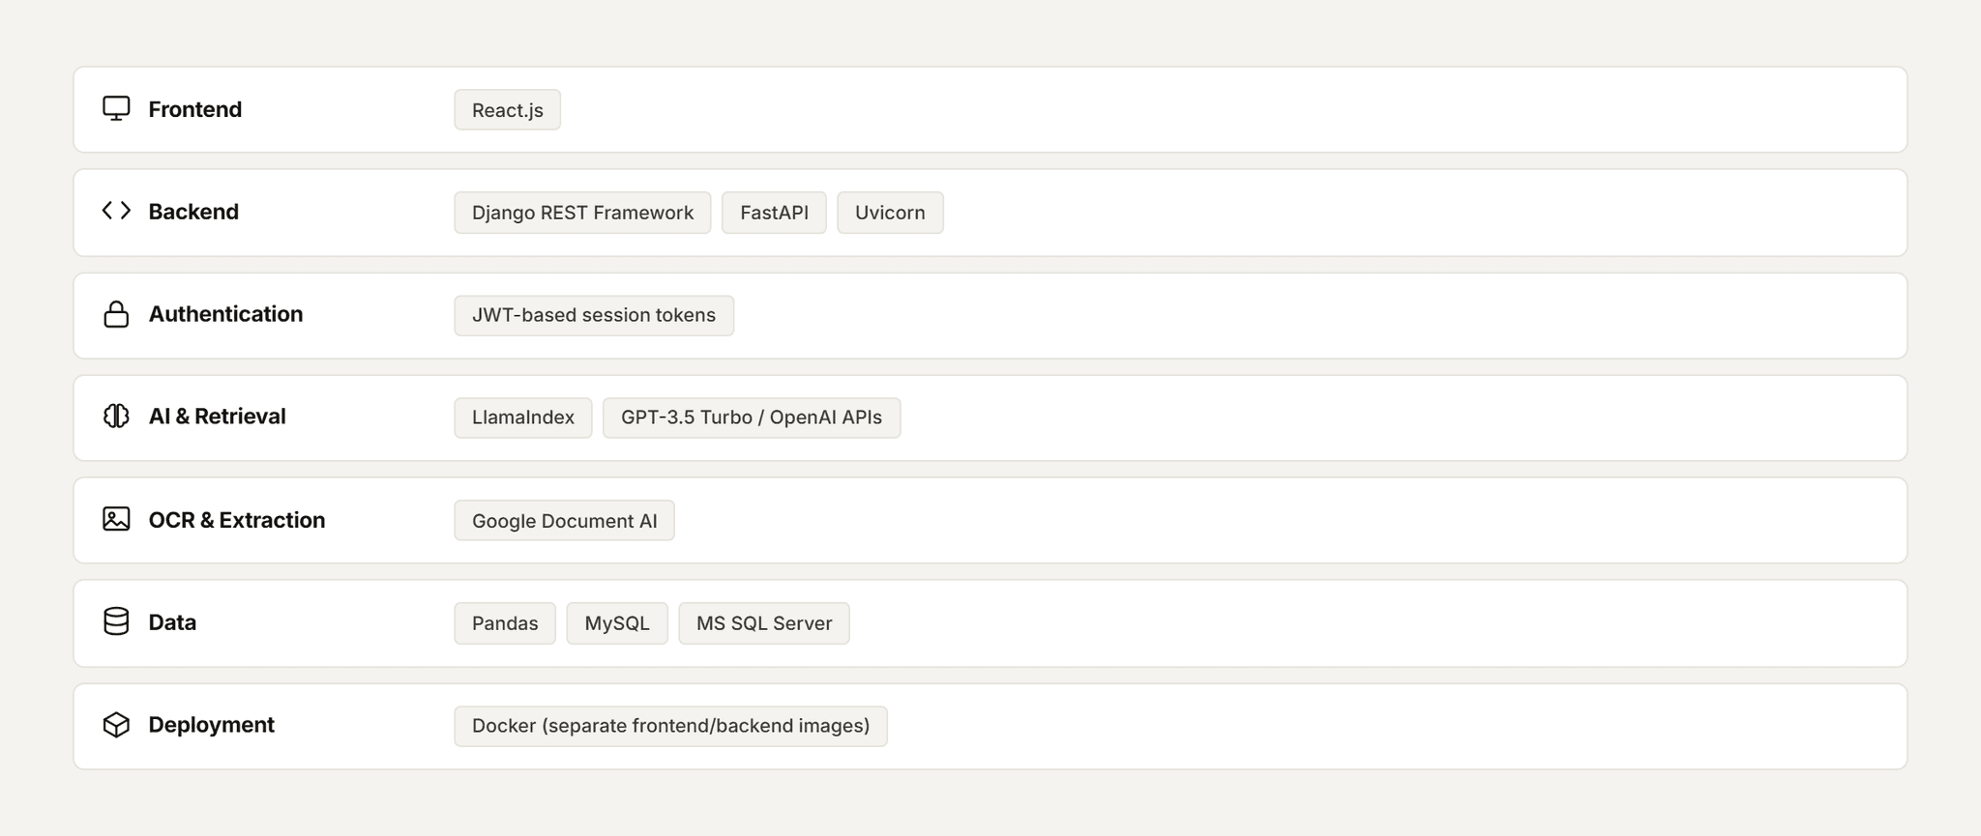
Task: Select the OCR & Extraction heading
Action: coord(237,520)
